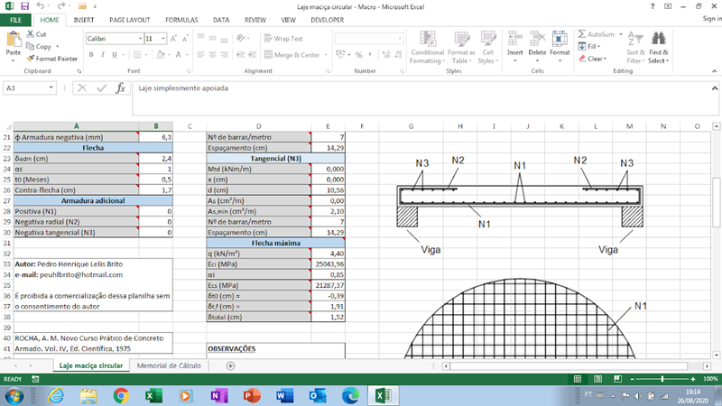Switch to PAGE LAYOUT tab
Image resolution: width=722 pixels, height=406 pixels.
[x=129, y=20]
